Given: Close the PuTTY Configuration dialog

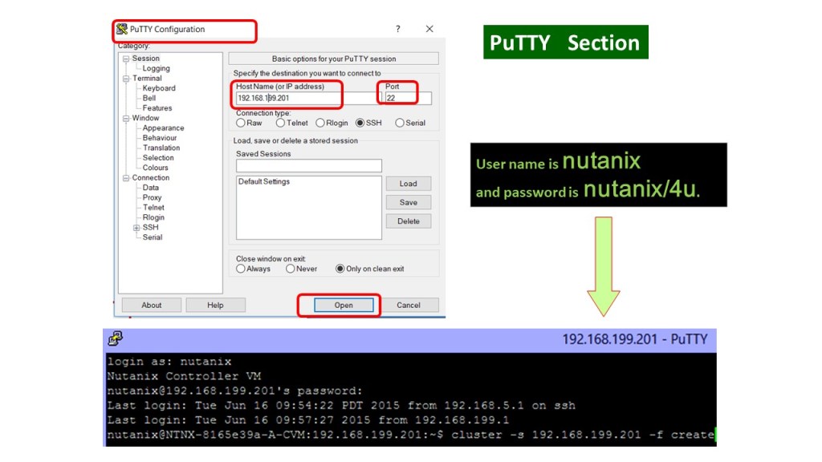Looking at the screenshot, I should click(x=429, y=29).
